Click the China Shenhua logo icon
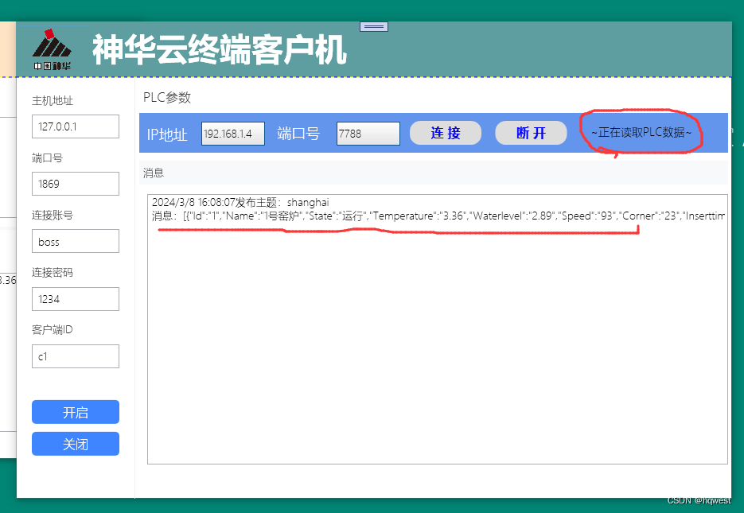This screenshot has width=744, height=513. pos(53,50)
